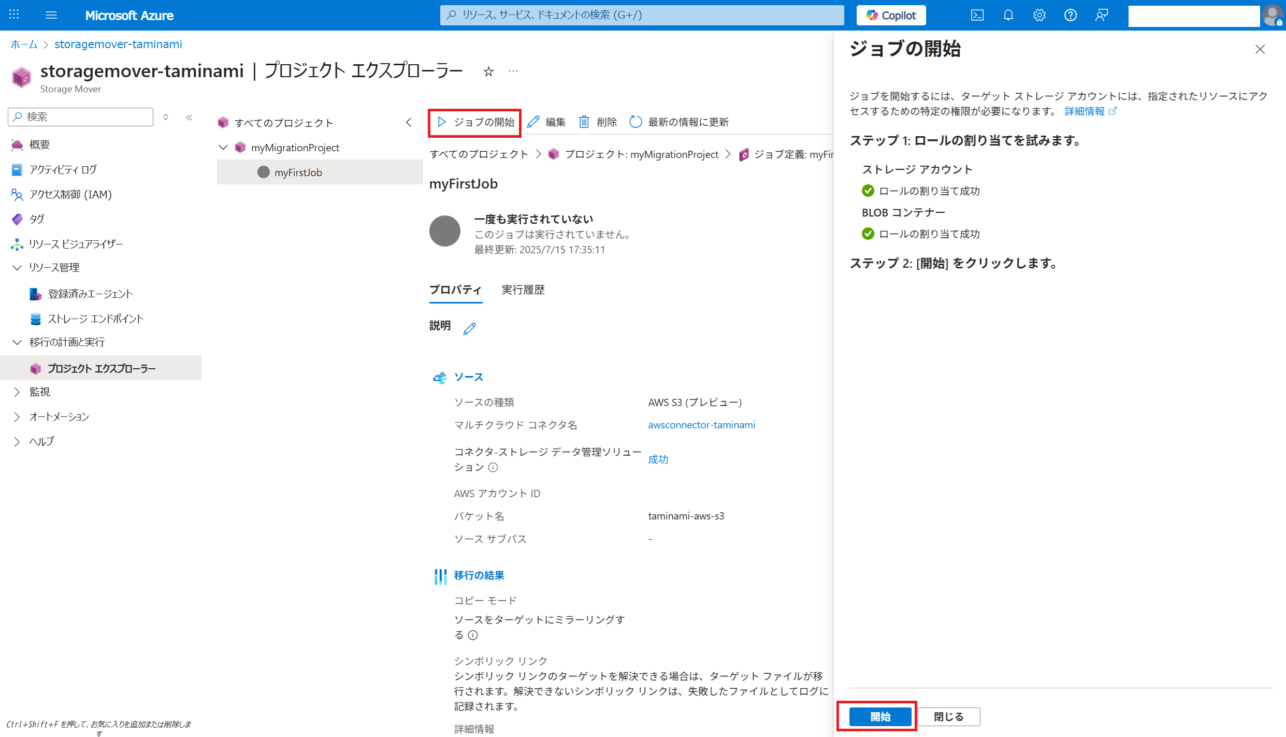Close the ジョブの開始 panel with X
This screenshot has width=1286, height=737.
[1260, 49]
